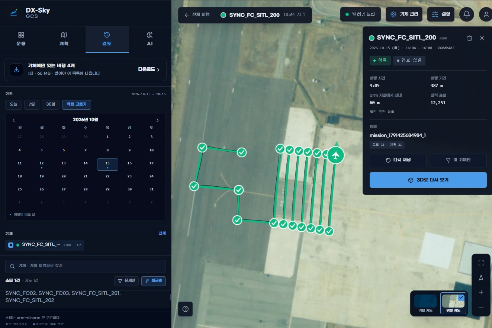Open the notifications bell
This screenshot has height=328, width=492.
[467, 15]
